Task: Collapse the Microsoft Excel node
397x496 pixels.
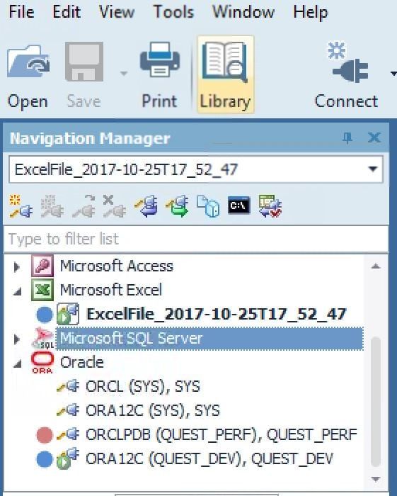Action: [x=18, y=291]
